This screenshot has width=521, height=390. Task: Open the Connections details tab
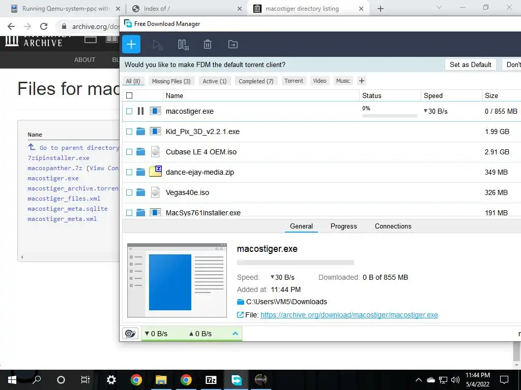pyautogui.click(x=393, y=226)
